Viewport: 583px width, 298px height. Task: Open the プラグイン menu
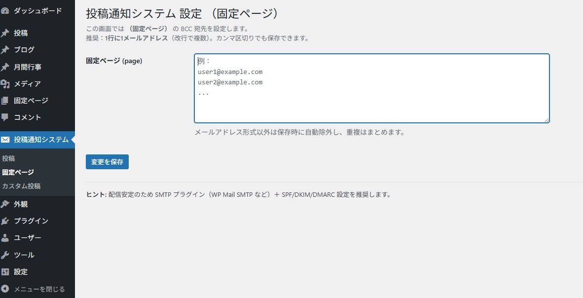pyautogui.click(x=37, y=221)
